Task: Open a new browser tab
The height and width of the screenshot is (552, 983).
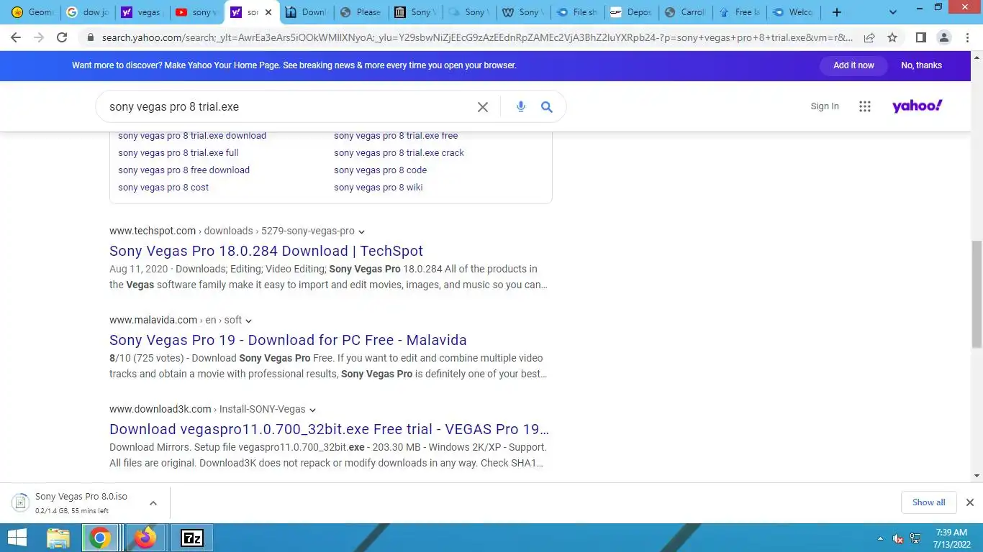Action: tap(836, 12)
